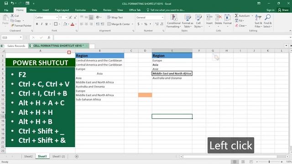Viewport: 292px width, 164px height.
Task: Toggle Middle Align button
Action: click(86, 17)
